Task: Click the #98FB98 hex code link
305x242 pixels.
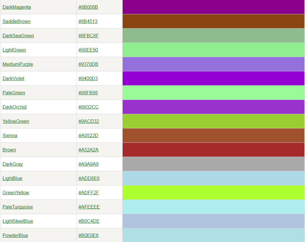Action: (88, 93)
